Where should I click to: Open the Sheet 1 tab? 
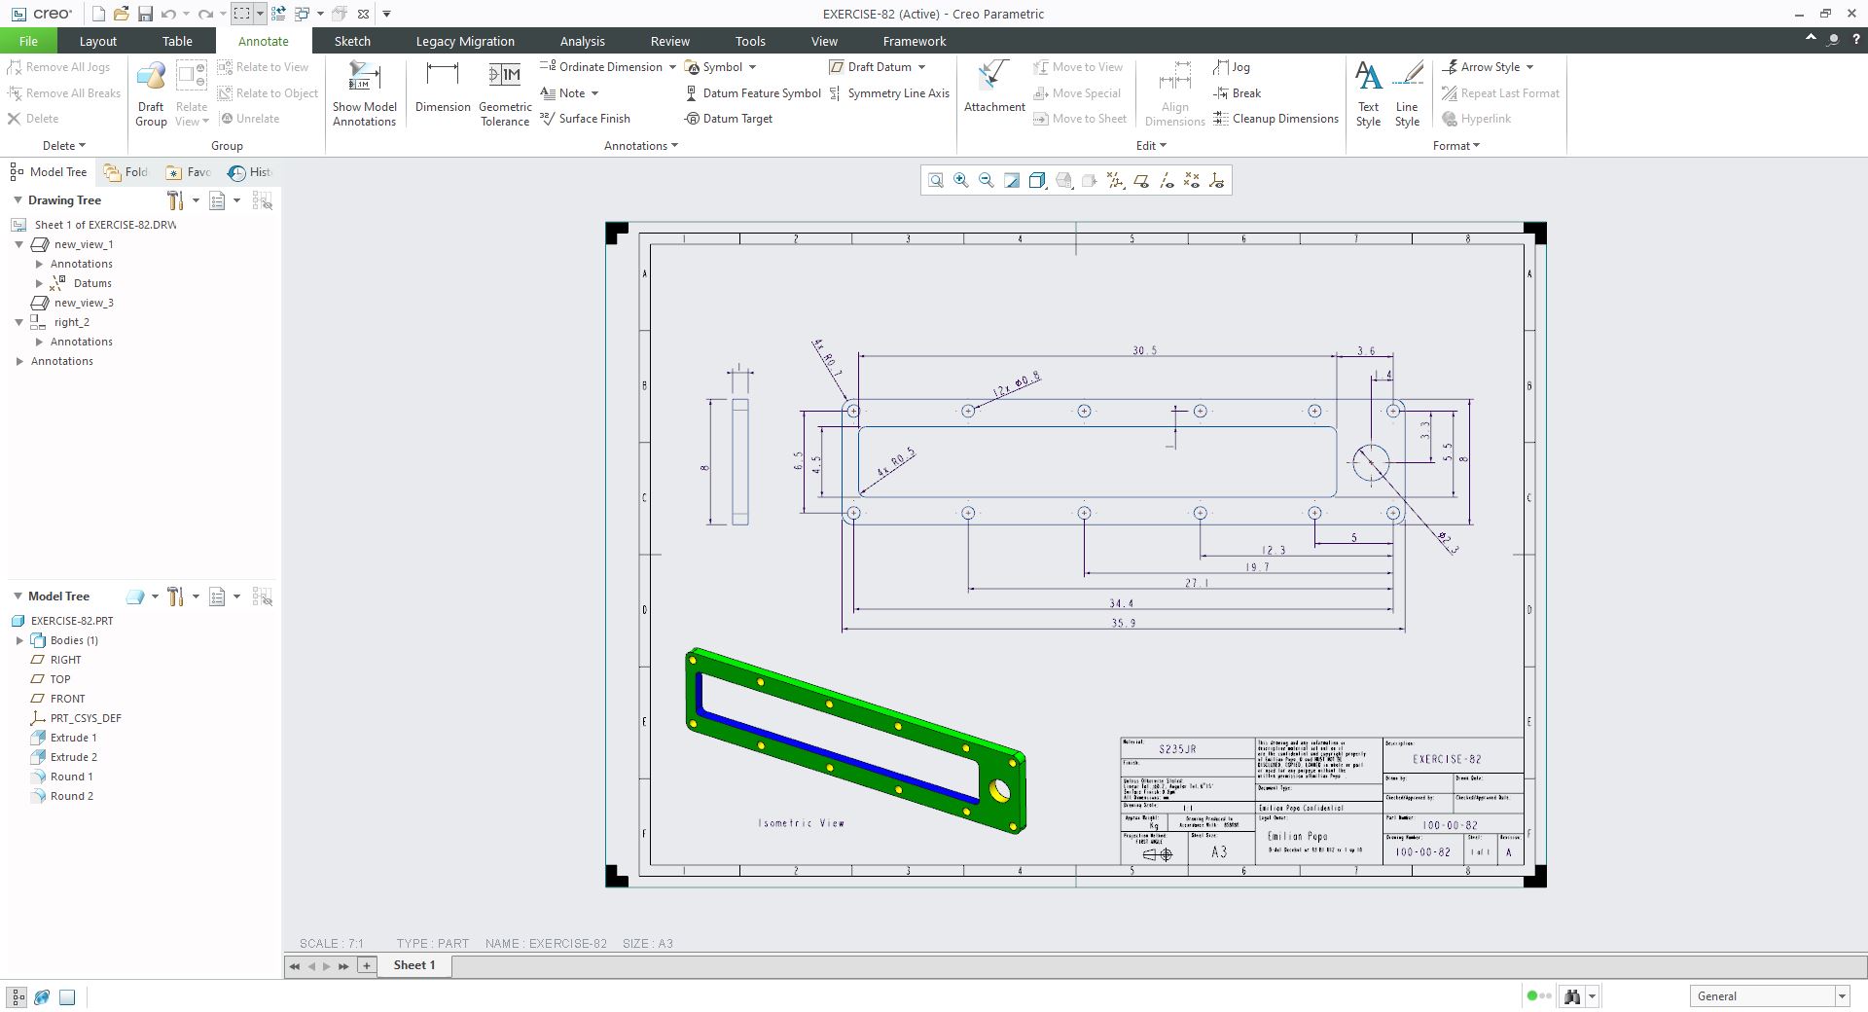(414, 965)
